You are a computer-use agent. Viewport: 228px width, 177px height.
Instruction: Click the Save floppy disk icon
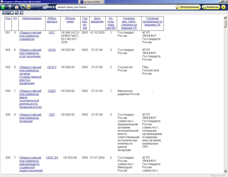[x=4, y=13]
